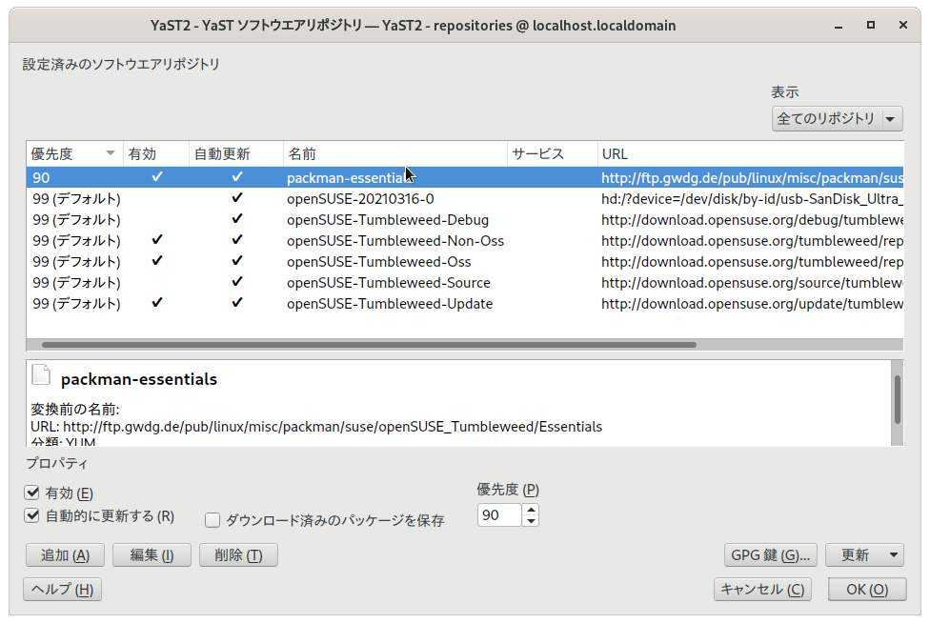This screenshot has width=930, height=624.
Task: Sort by URL column header
Action: (x=750, y=153)
